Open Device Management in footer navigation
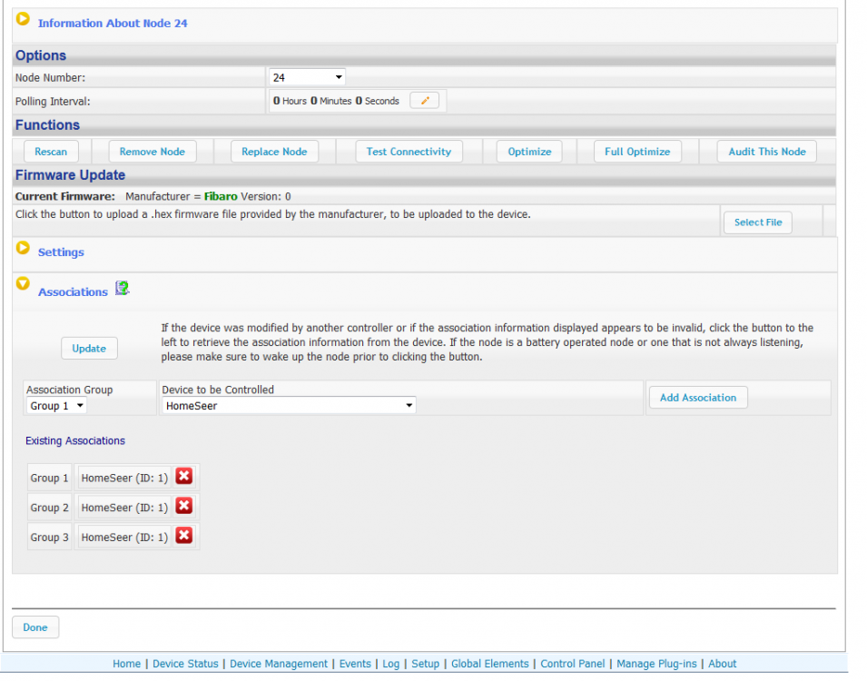The height and width of the screenshot is (681, 867). click(279, 664)
